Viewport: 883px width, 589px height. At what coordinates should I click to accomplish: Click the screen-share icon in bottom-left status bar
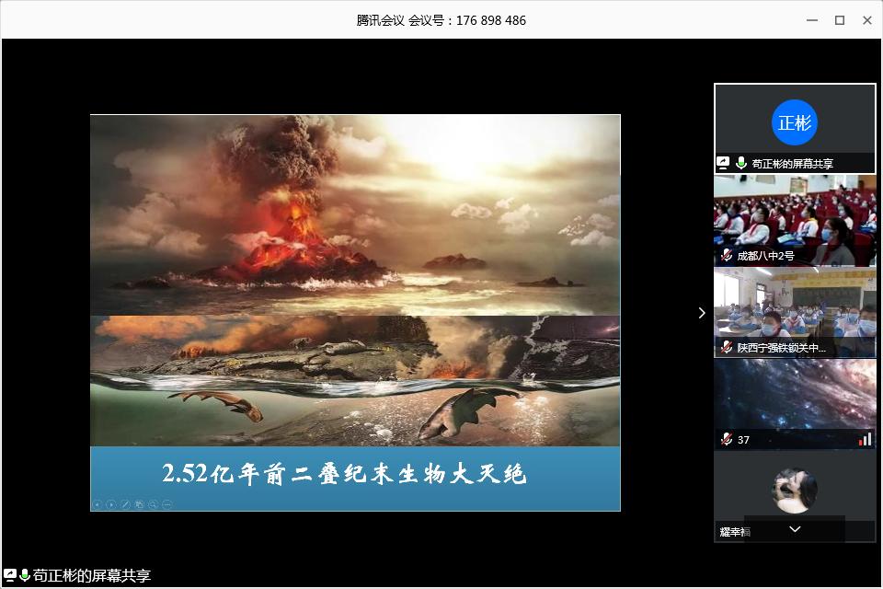point(10,575)
